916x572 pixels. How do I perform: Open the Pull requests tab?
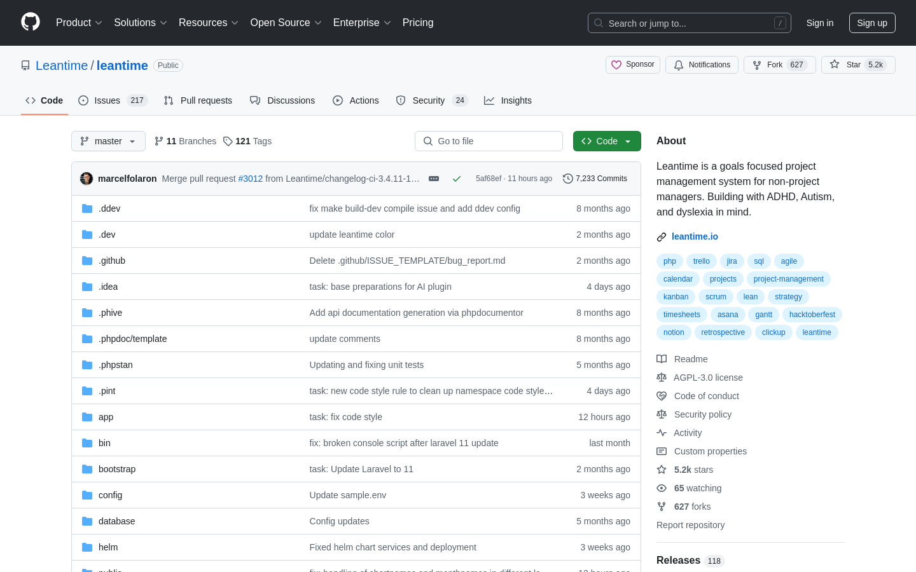click(198, 100)
